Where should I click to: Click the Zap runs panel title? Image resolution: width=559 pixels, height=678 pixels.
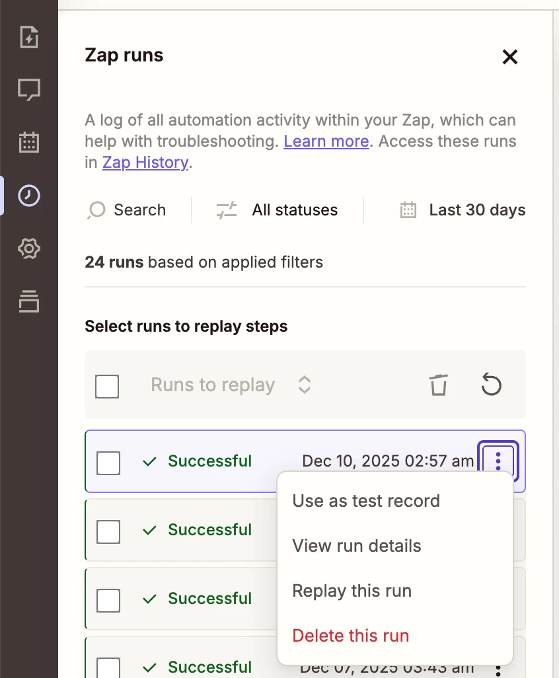pyautogui.click(x=124, y=56)
